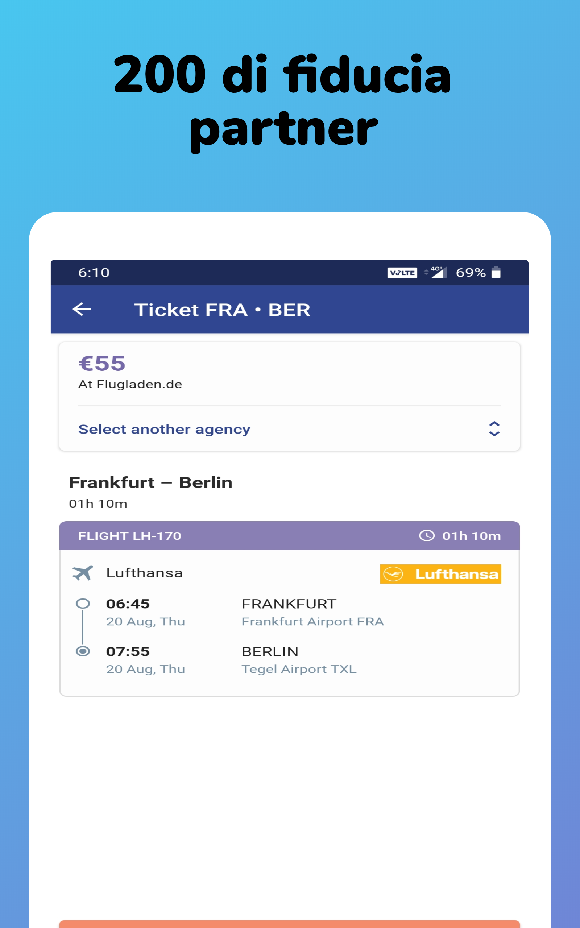Click the airplane icon beside Lufthansa
The width and height of the screenshot is (580, 928).
pos(83,573)
